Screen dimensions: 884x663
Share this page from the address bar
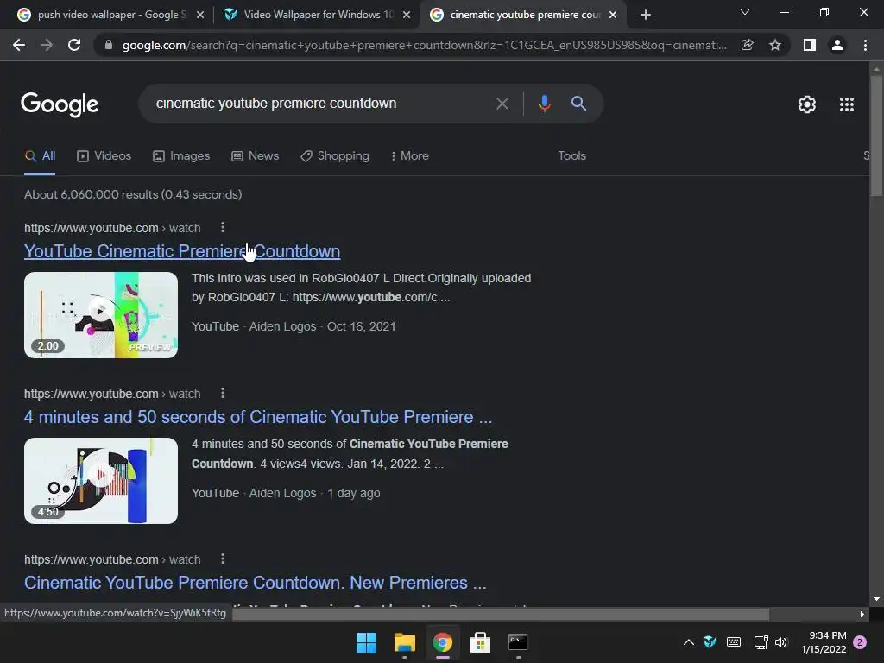tap(747, 45)
